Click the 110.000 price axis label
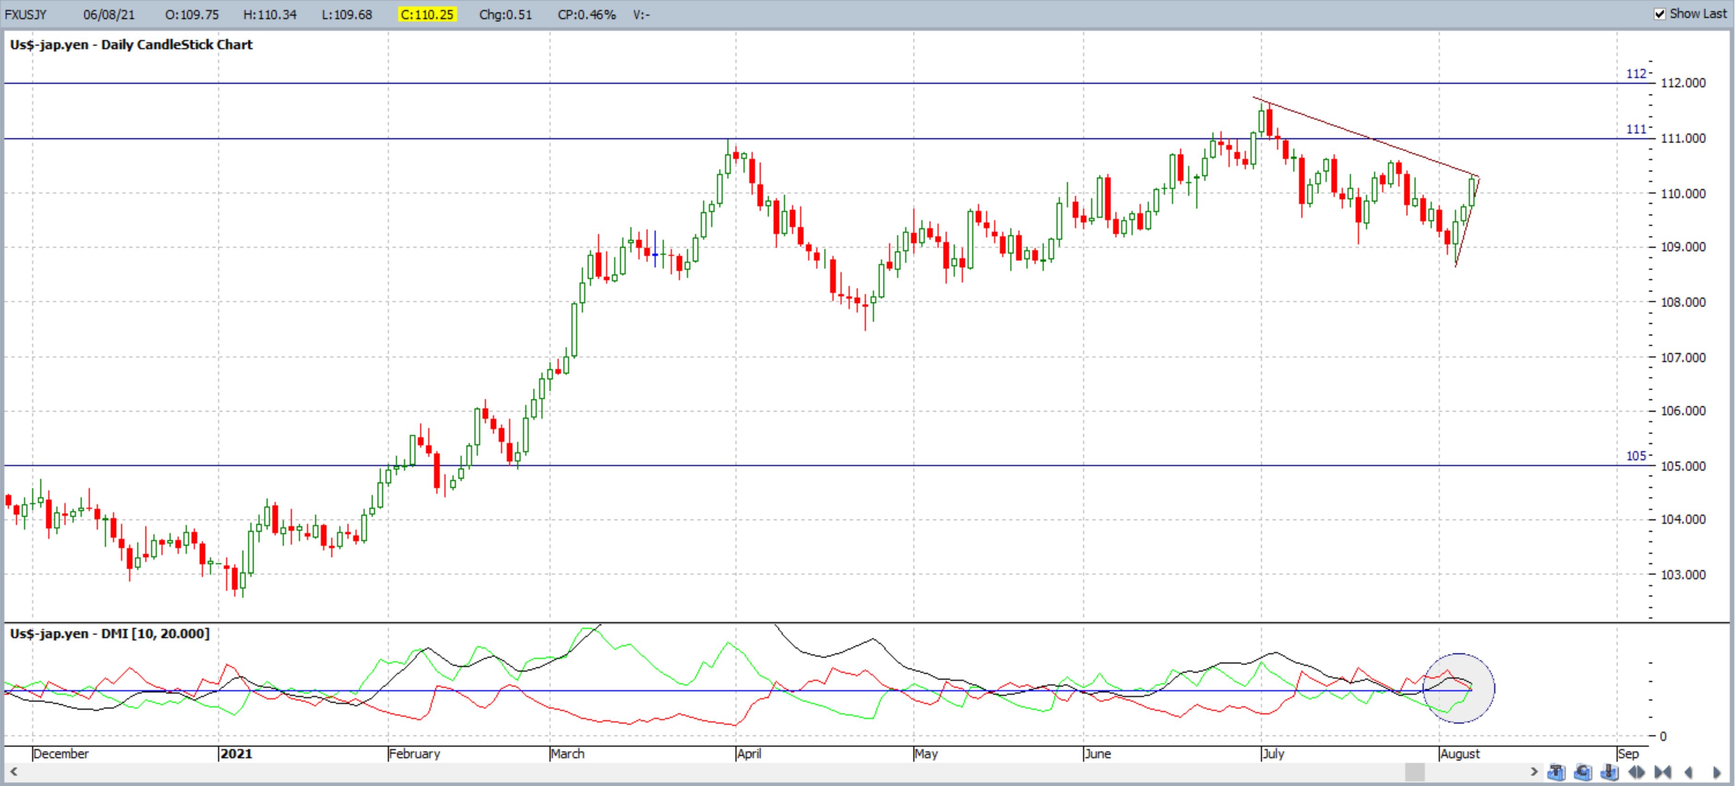The width and height of the screenshot is (1736, 786). 1683,193
